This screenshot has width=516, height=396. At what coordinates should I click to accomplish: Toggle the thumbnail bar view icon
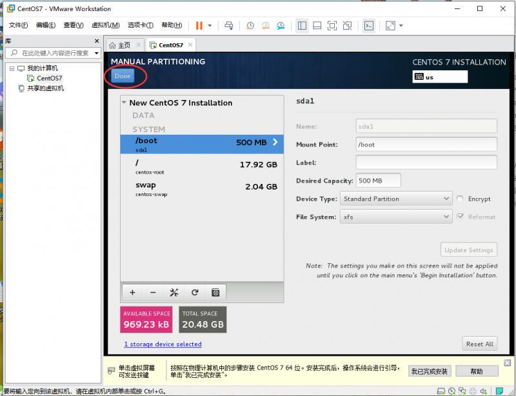pos(317,26)
